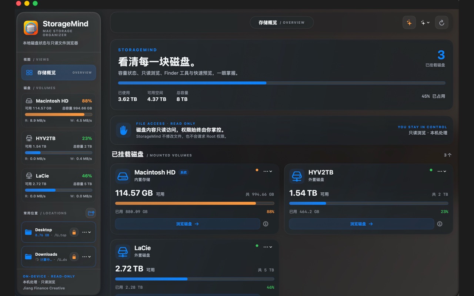Click the LaCie external drive icon in the card
474x296 pixels.
point(123,252)
